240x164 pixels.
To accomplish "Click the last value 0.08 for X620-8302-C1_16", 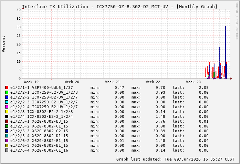I will click(204, 150).
